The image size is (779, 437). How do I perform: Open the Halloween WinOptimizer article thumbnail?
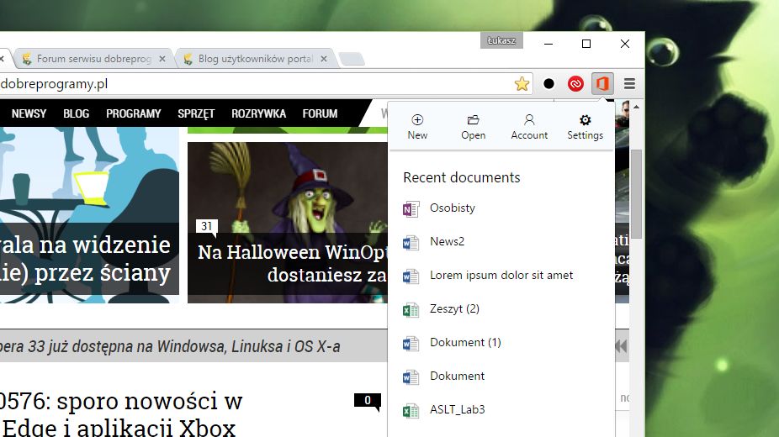pos(288,222)
